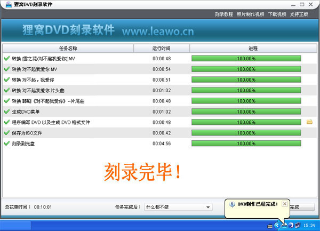Select the 保存为ISO文件 task
Viewport: 320px width, 231px height.
[x=27, y=133]
